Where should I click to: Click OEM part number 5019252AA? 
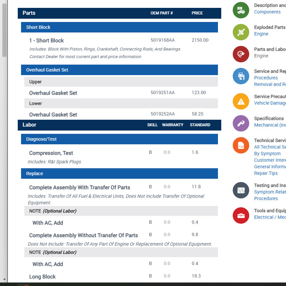[163, 114]
